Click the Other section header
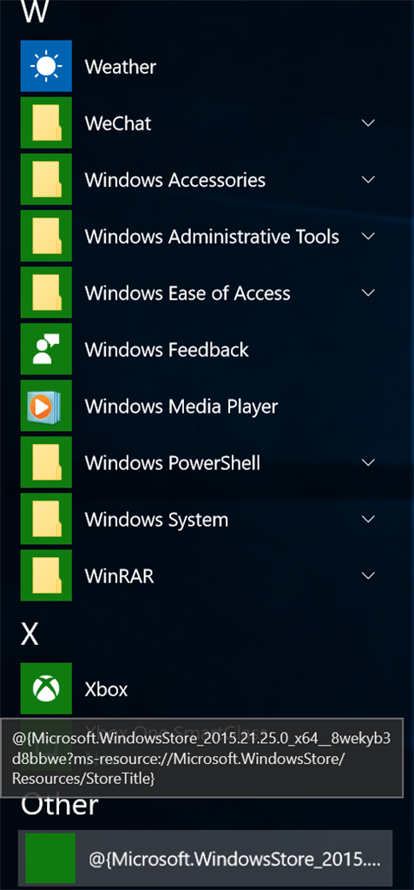Image resolution: width=414 pixels, height=890 pixels. 60,804
